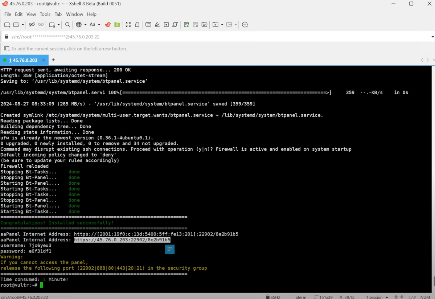This screenshot has width=435, height=299.
Task: Expand the encoding globe dropdown arrow
Action: (85, 25)
